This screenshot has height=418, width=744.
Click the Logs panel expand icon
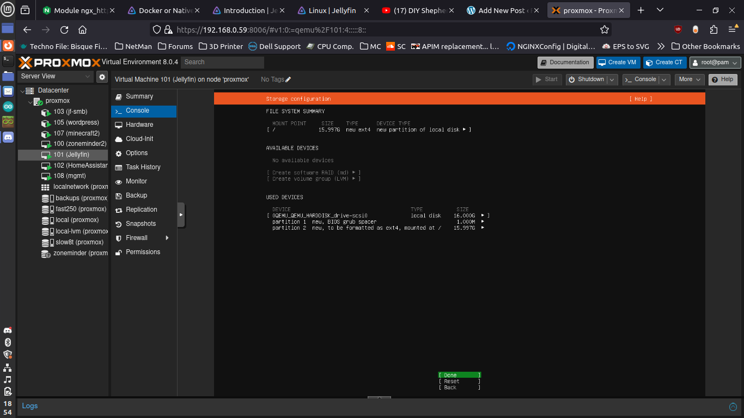pos(733,407)
